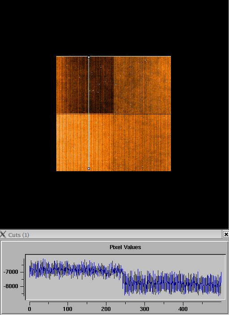The height and width of the screenshot is (315, 229).
Task: Click the dark horizontal line dividing the image
Action: (114, 114)
